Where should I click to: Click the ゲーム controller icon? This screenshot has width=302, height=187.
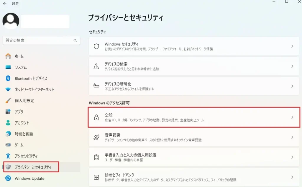8,145
